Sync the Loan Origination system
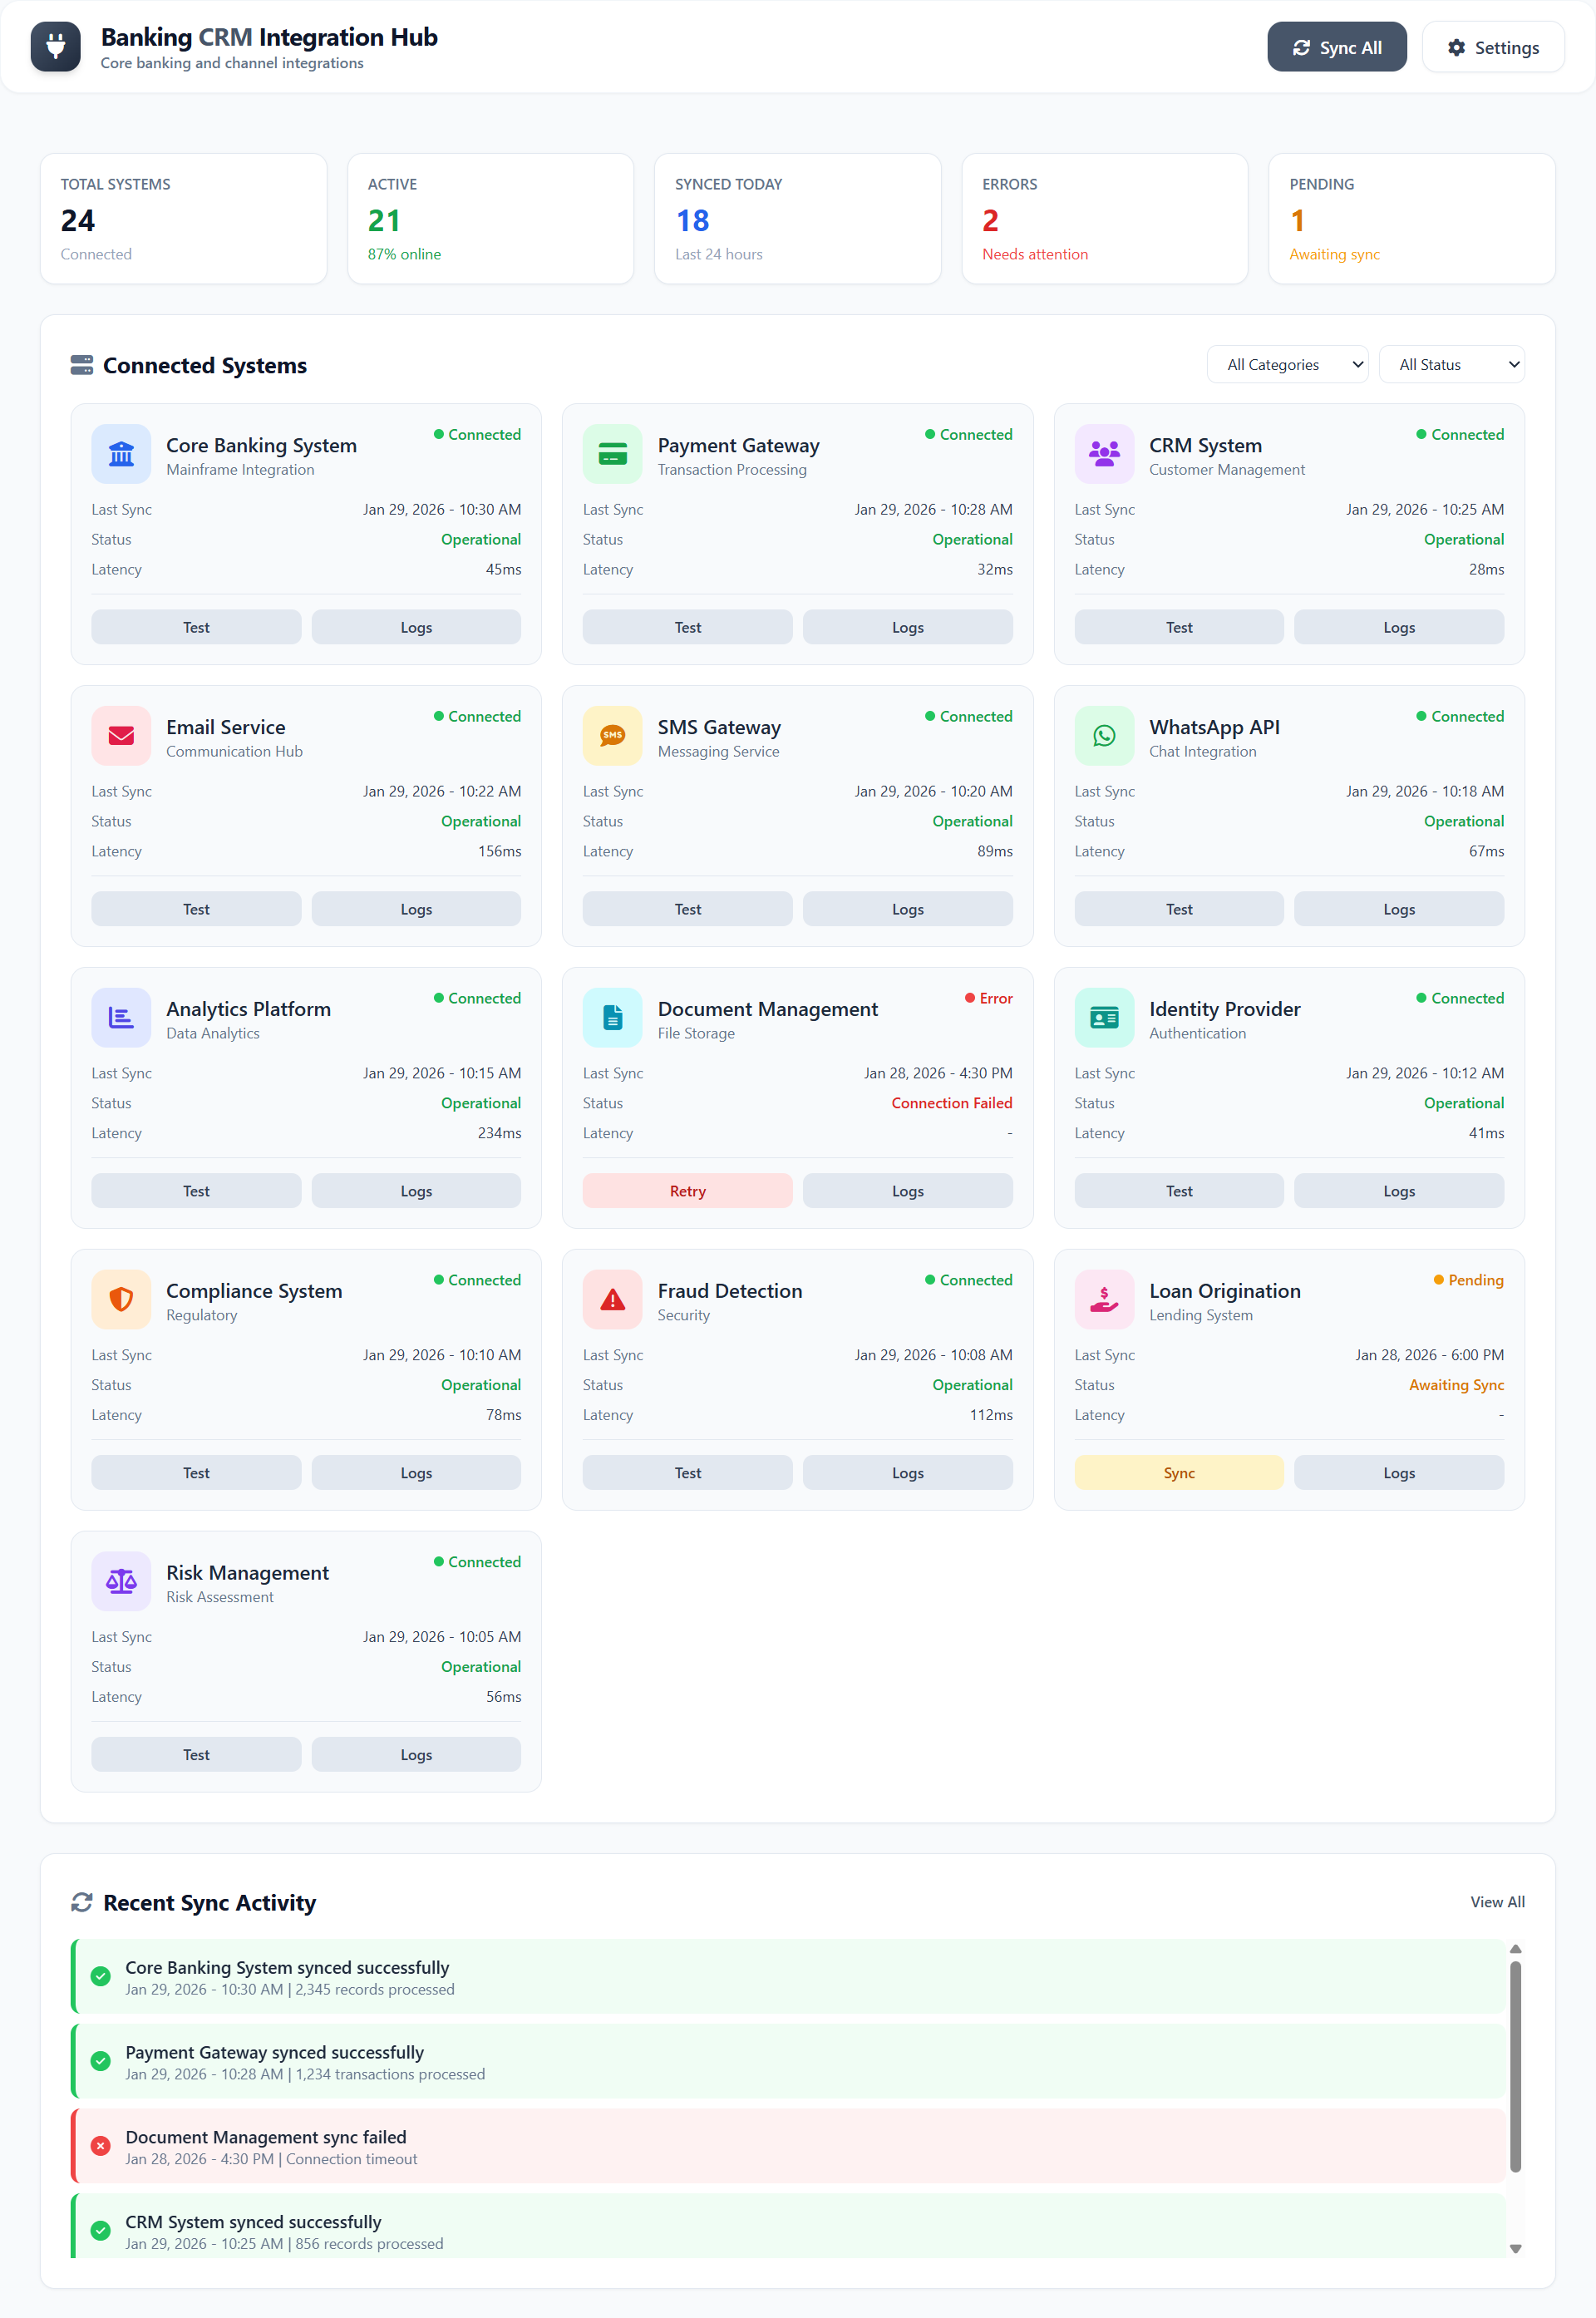The width and height of the screenshot is (1596, 2318). [1178, 1472]
